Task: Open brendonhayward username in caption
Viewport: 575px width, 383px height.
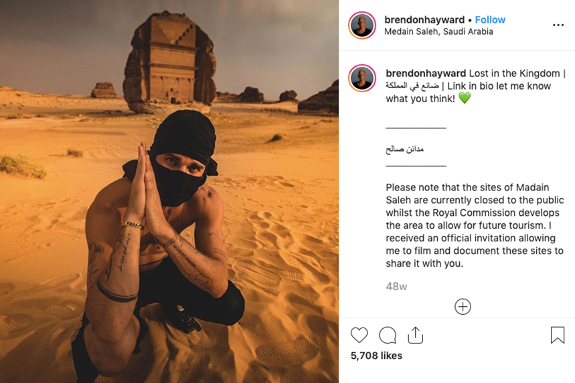Action: [x=426, y=74]
